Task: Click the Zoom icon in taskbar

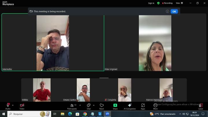Action: pyautogui.click(x=107, y=114)
